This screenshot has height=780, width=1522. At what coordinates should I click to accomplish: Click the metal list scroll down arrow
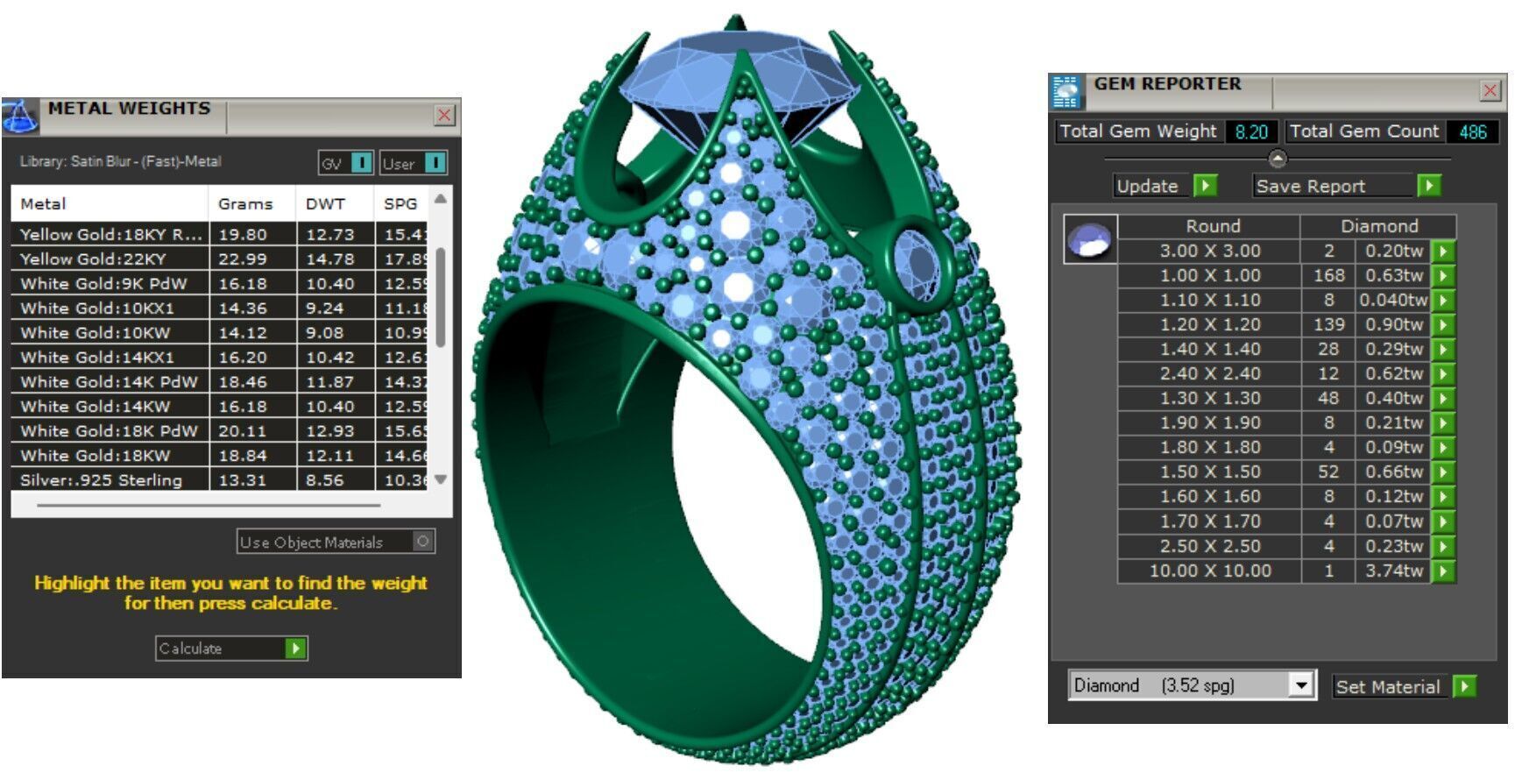(441, 479)
